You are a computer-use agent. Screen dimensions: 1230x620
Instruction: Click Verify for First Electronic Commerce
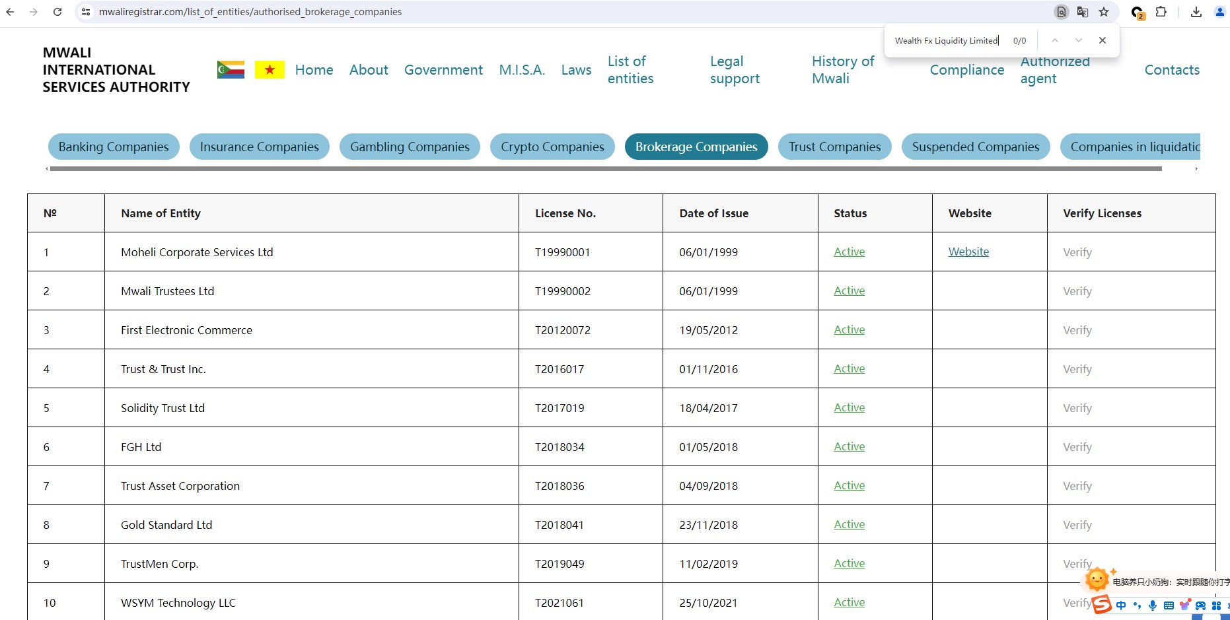(1077, 330)
